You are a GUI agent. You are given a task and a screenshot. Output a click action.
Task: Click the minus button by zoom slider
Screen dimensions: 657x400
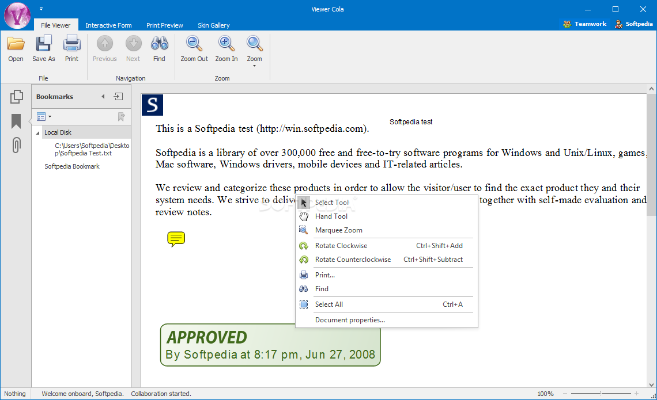(x=565, y=393)
